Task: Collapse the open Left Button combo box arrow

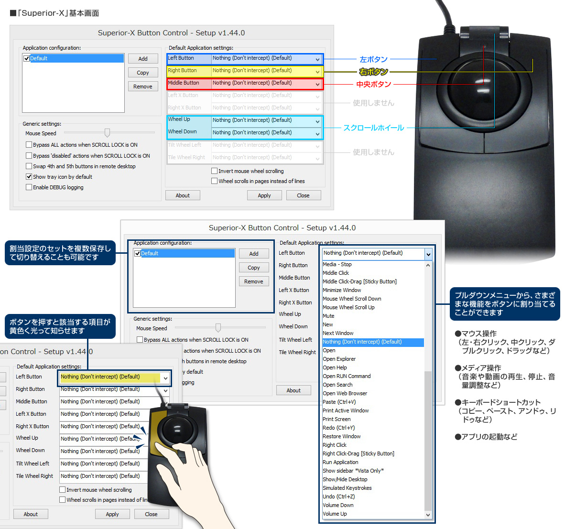Action: coord(428,254)
